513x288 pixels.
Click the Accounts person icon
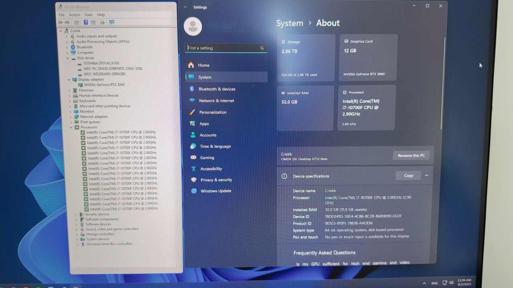[x=193, y=135]
